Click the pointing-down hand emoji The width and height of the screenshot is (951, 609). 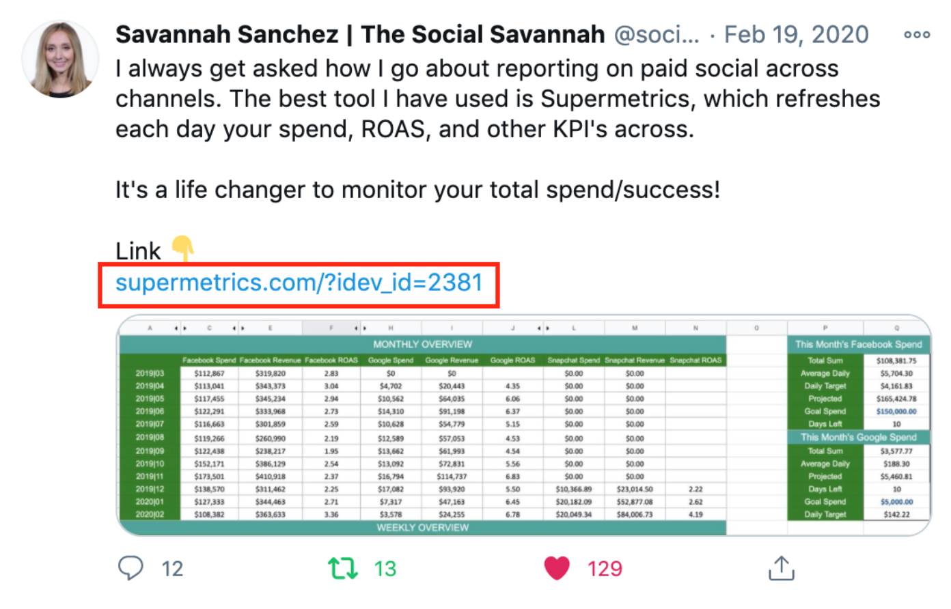point(183,249)
